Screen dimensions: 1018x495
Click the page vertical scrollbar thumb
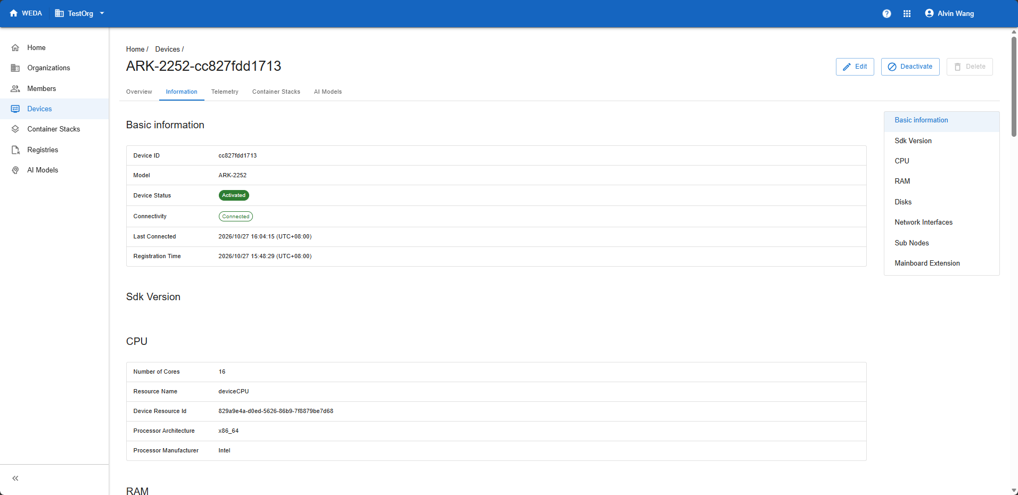(x=1014, y=86)
